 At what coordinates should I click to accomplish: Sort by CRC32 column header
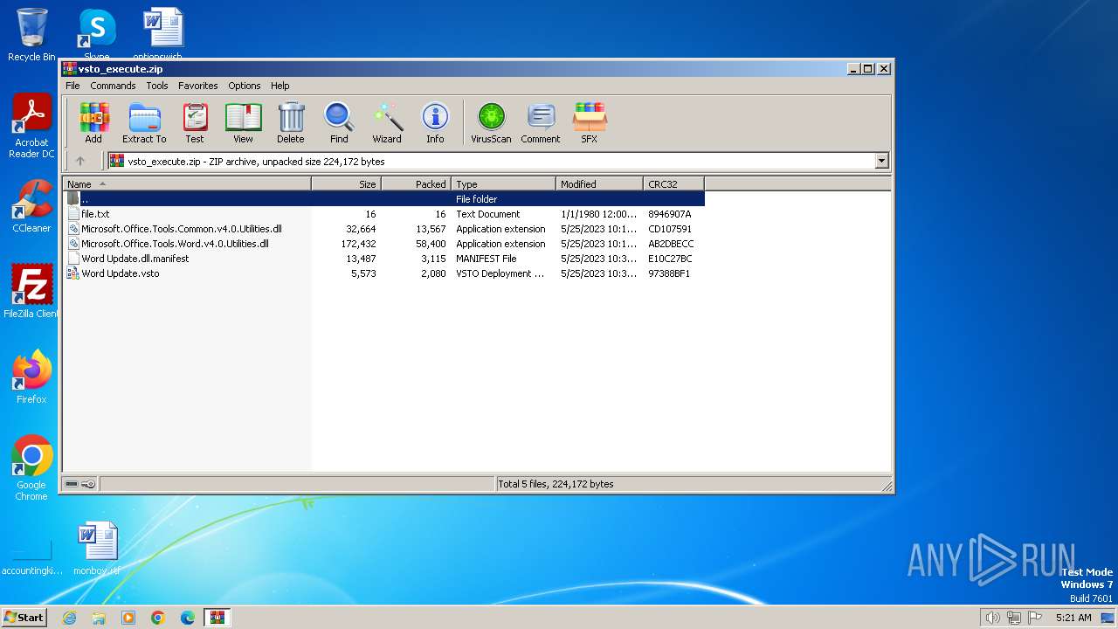click(673, 183)
